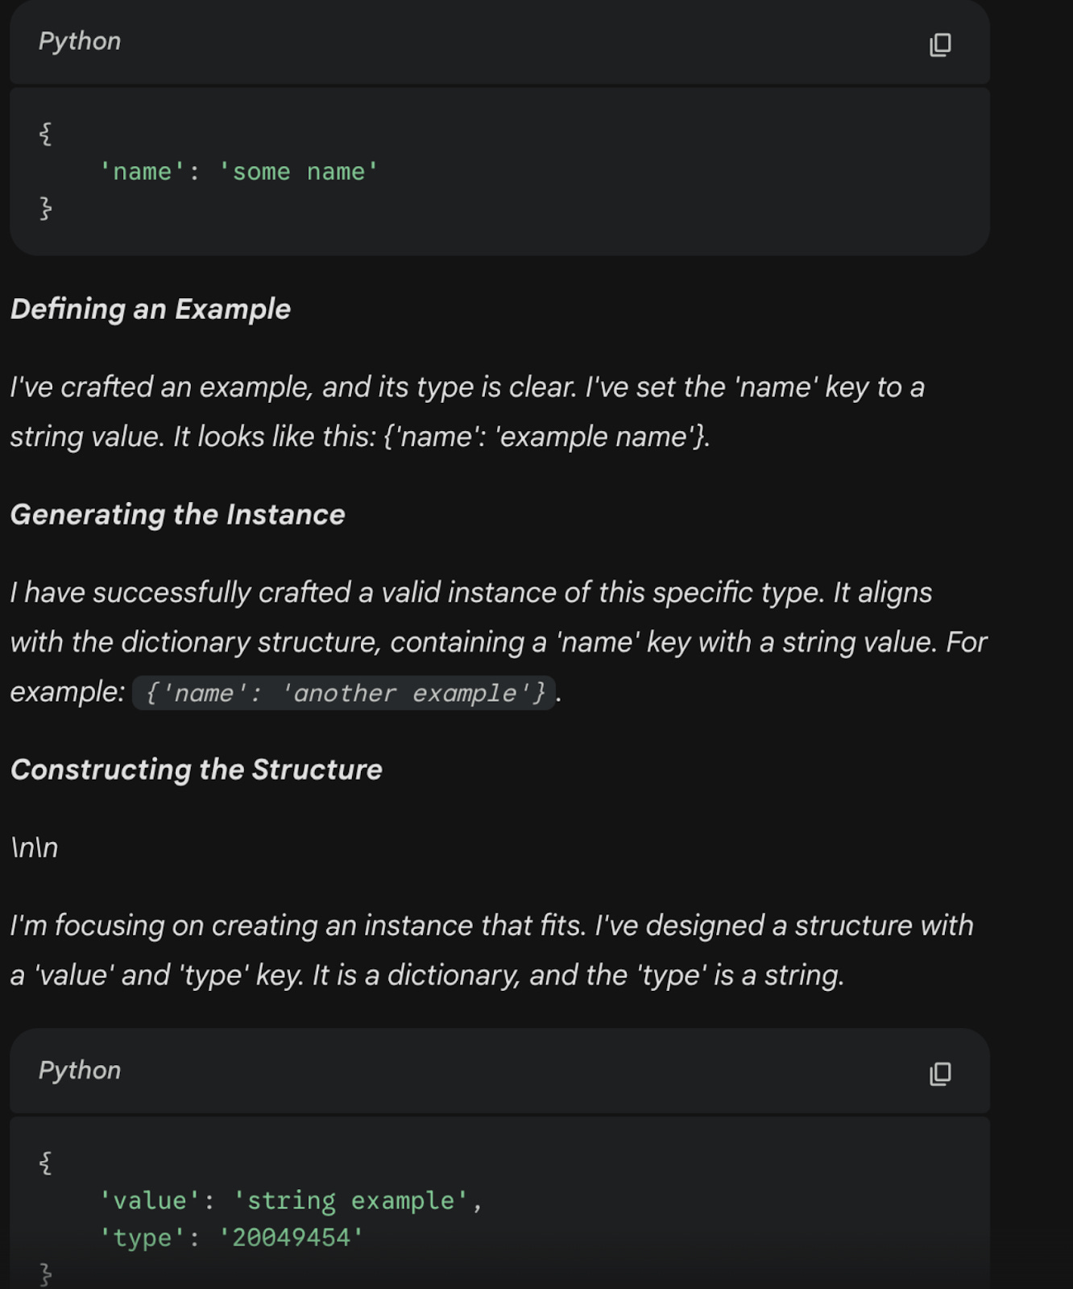Click the first code block's Python label
The width and height of the screenshot is (1073, 1289).
[80, 42]
